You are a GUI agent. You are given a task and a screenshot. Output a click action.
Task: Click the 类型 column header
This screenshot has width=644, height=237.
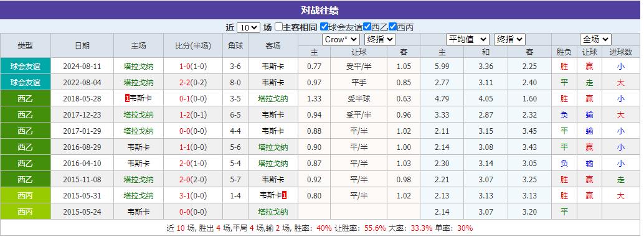tap(26, 45)
